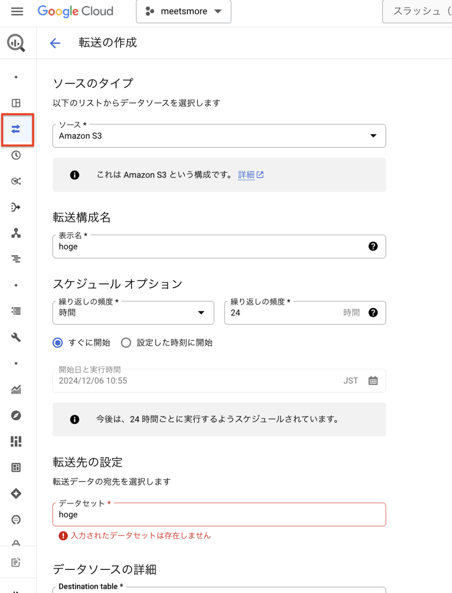Click the four-point star diamond icon
This screenshot has height=593, width=452.
(16, 493)
